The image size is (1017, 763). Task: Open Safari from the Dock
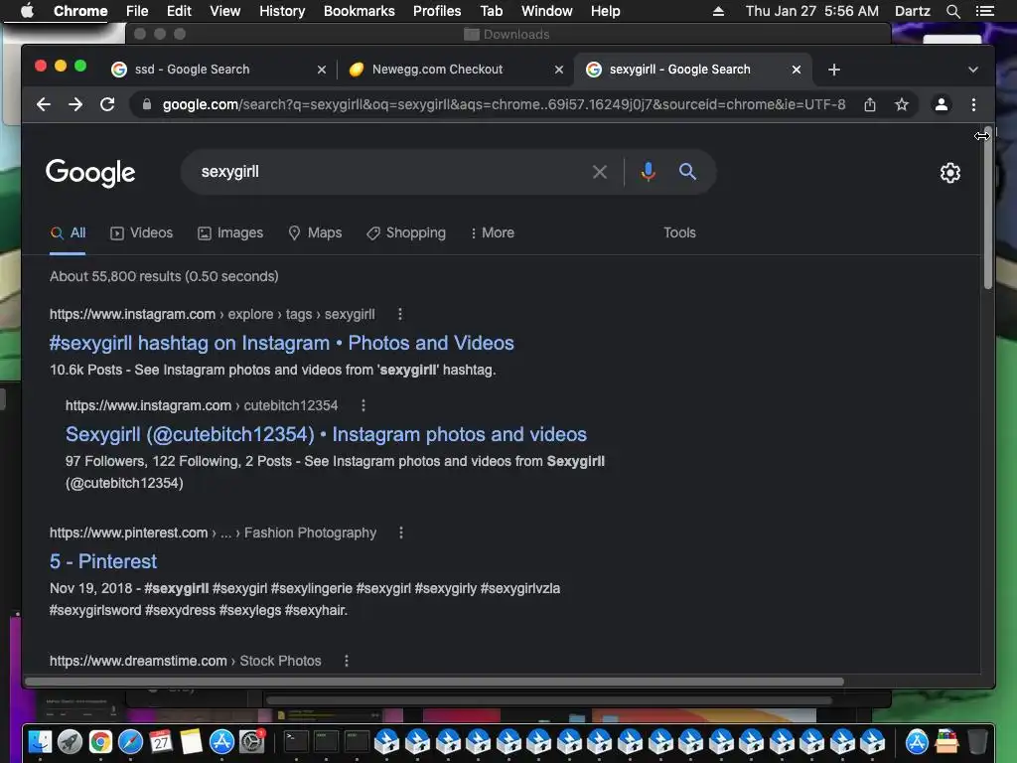(x=130, y=741)
